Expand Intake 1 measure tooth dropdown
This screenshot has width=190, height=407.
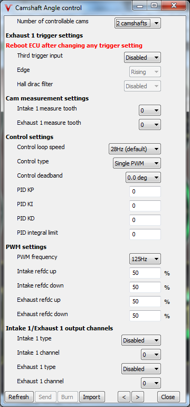point(150,110)
